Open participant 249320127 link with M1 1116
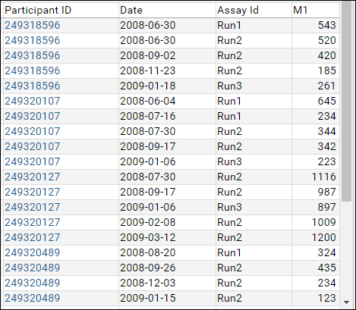 [33, 177]
